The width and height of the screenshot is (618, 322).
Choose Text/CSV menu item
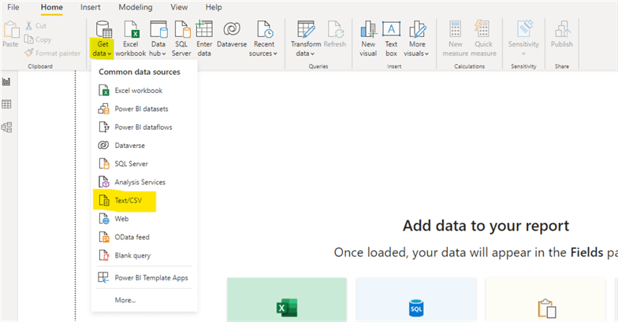144,201
